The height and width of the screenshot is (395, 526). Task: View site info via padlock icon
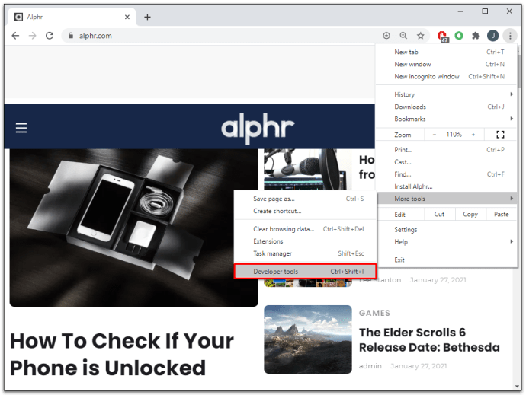click(71, 36)
